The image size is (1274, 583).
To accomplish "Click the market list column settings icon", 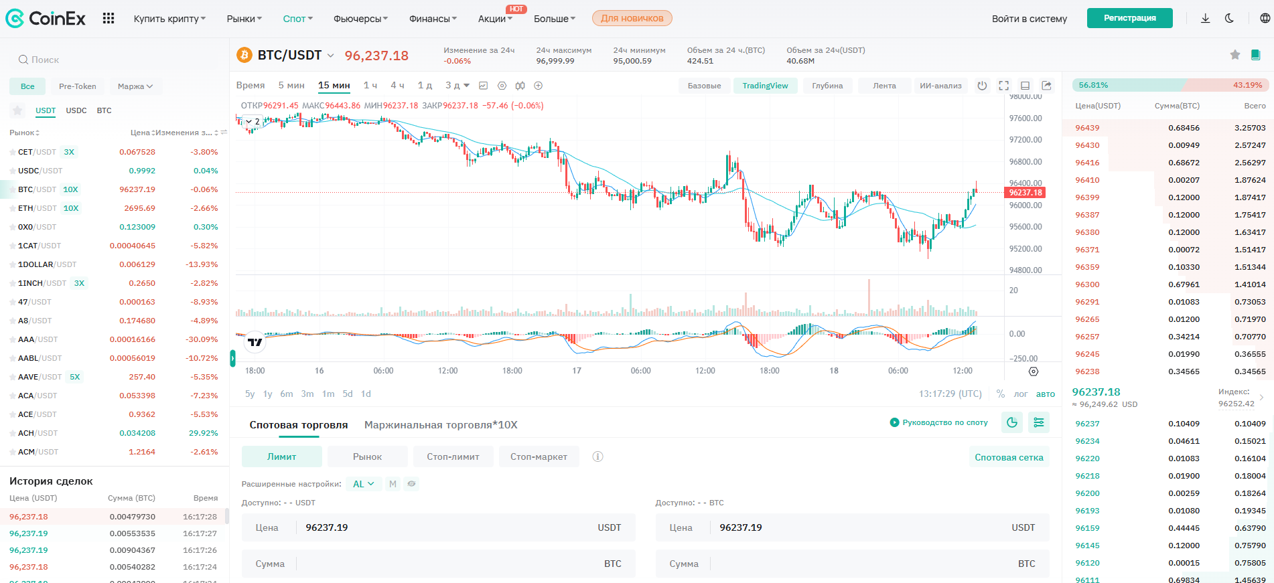I will tap(224, 133).
